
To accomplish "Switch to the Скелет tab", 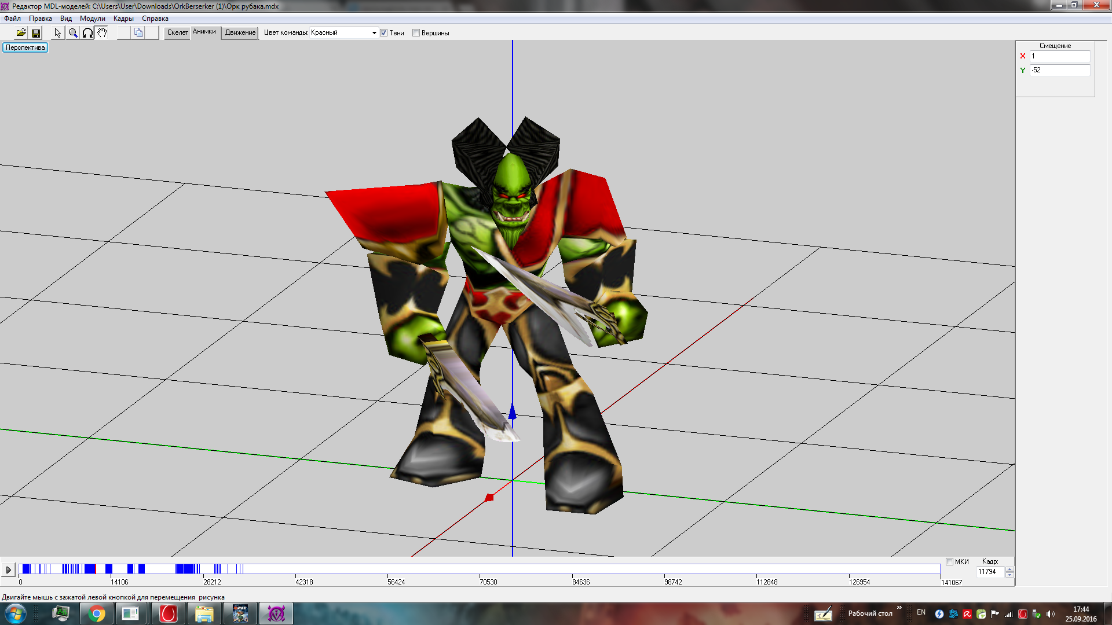I will 177,32.
